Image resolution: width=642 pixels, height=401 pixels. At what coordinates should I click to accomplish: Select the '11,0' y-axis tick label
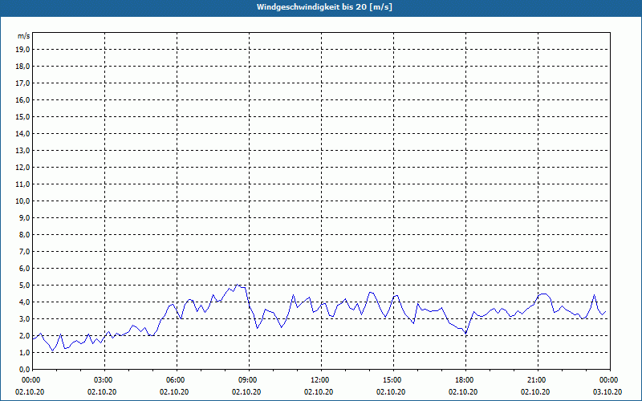tap(22, 184)
